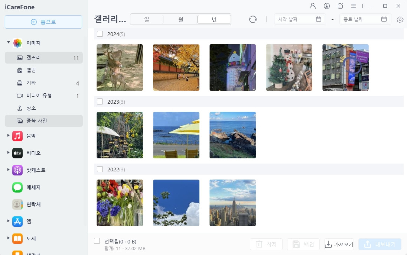This screenshot has width=407, height=255.
Task: Select the yellow parasol seaside photo
Action: coord(176,135)
